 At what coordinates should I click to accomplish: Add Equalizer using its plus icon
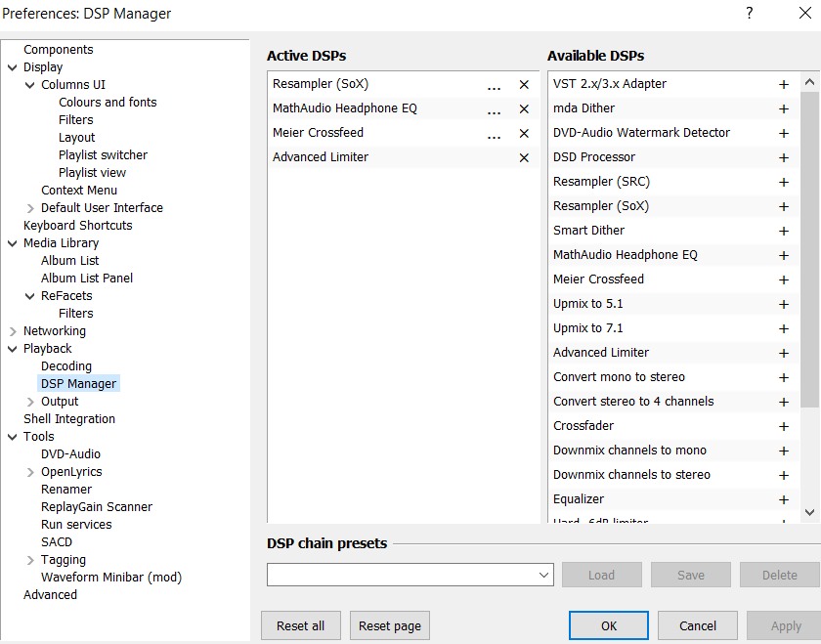tap(783, 500)
